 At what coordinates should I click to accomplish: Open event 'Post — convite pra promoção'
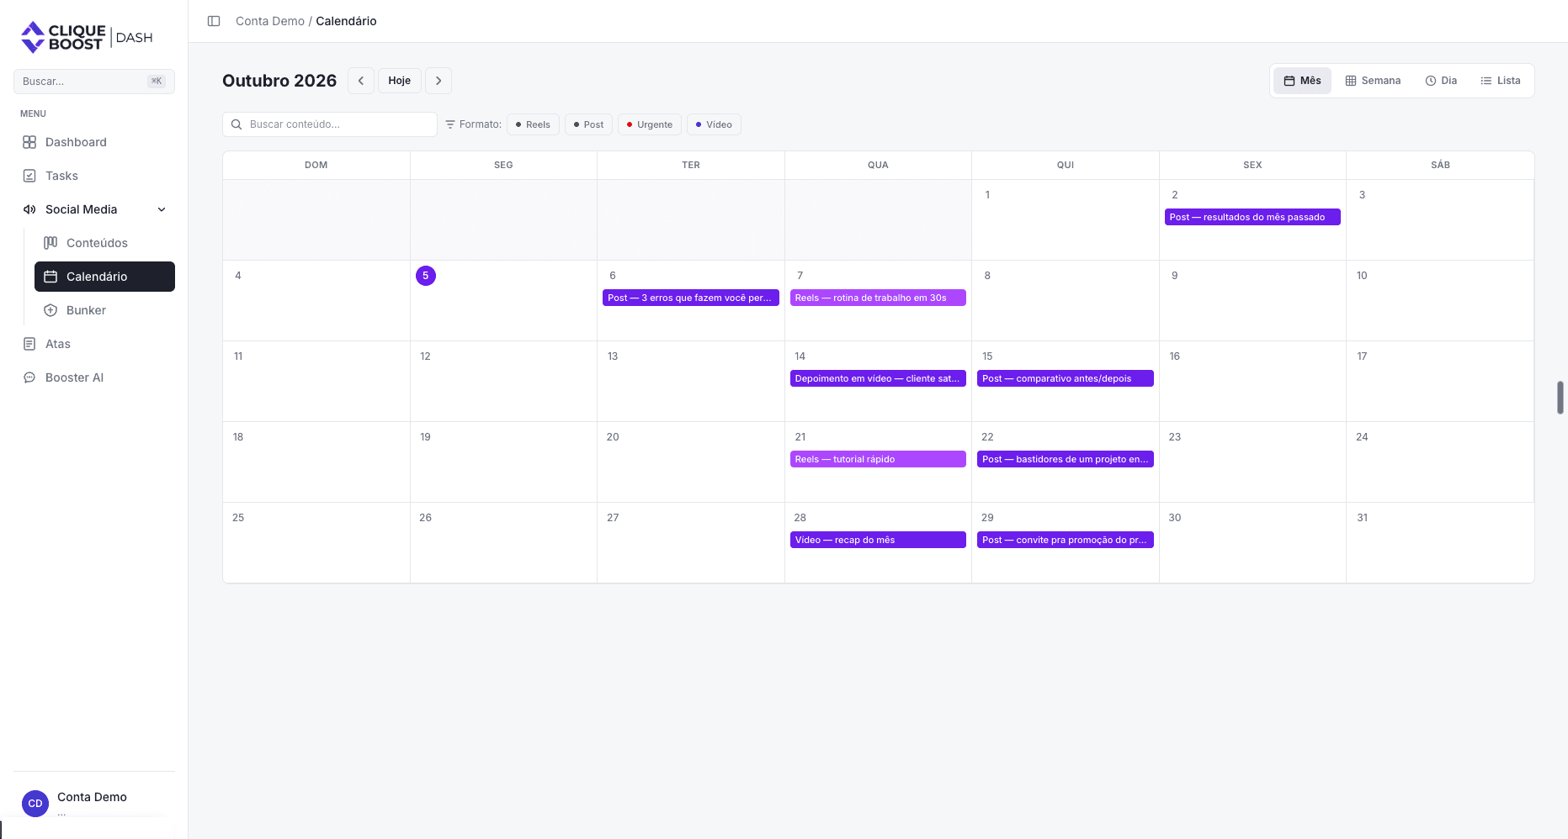point(1066,540)
